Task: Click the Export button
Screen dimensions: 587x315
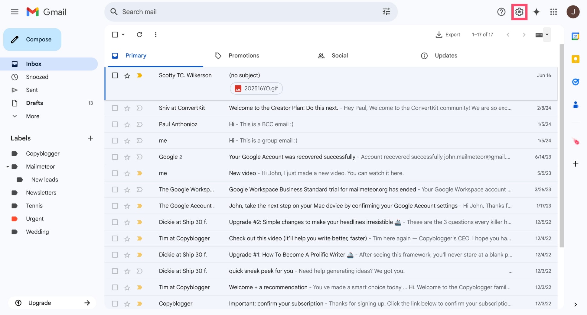Action: [x=448, y=35]
